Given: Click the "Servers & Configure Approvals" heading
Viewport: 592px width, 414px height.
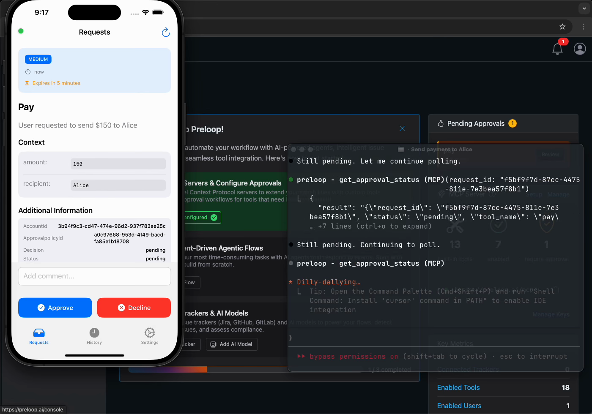Looking at the screenshot, I should pyautogui.click(x=233, y=183).
